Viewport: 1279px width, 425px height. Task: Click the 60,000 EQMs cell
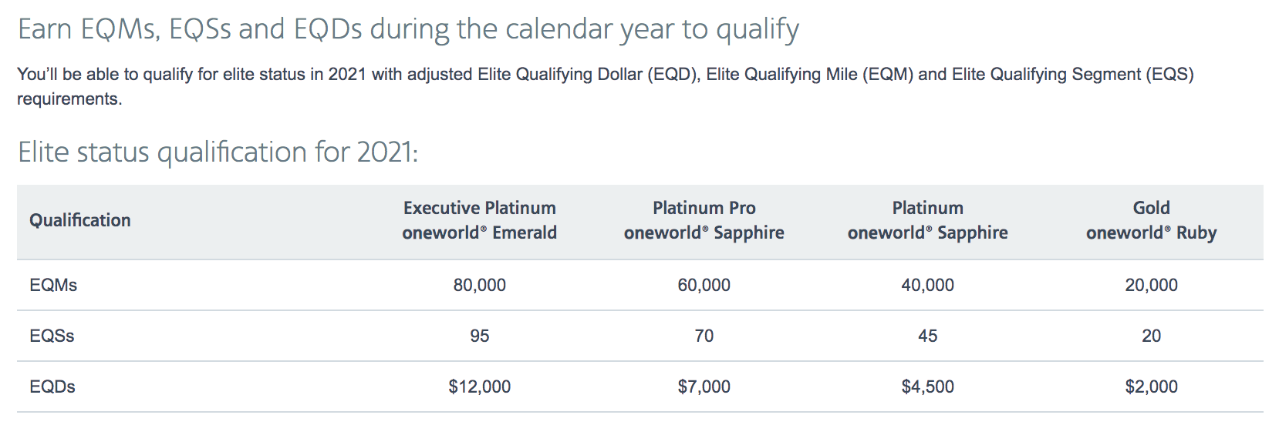pos(704,285)
